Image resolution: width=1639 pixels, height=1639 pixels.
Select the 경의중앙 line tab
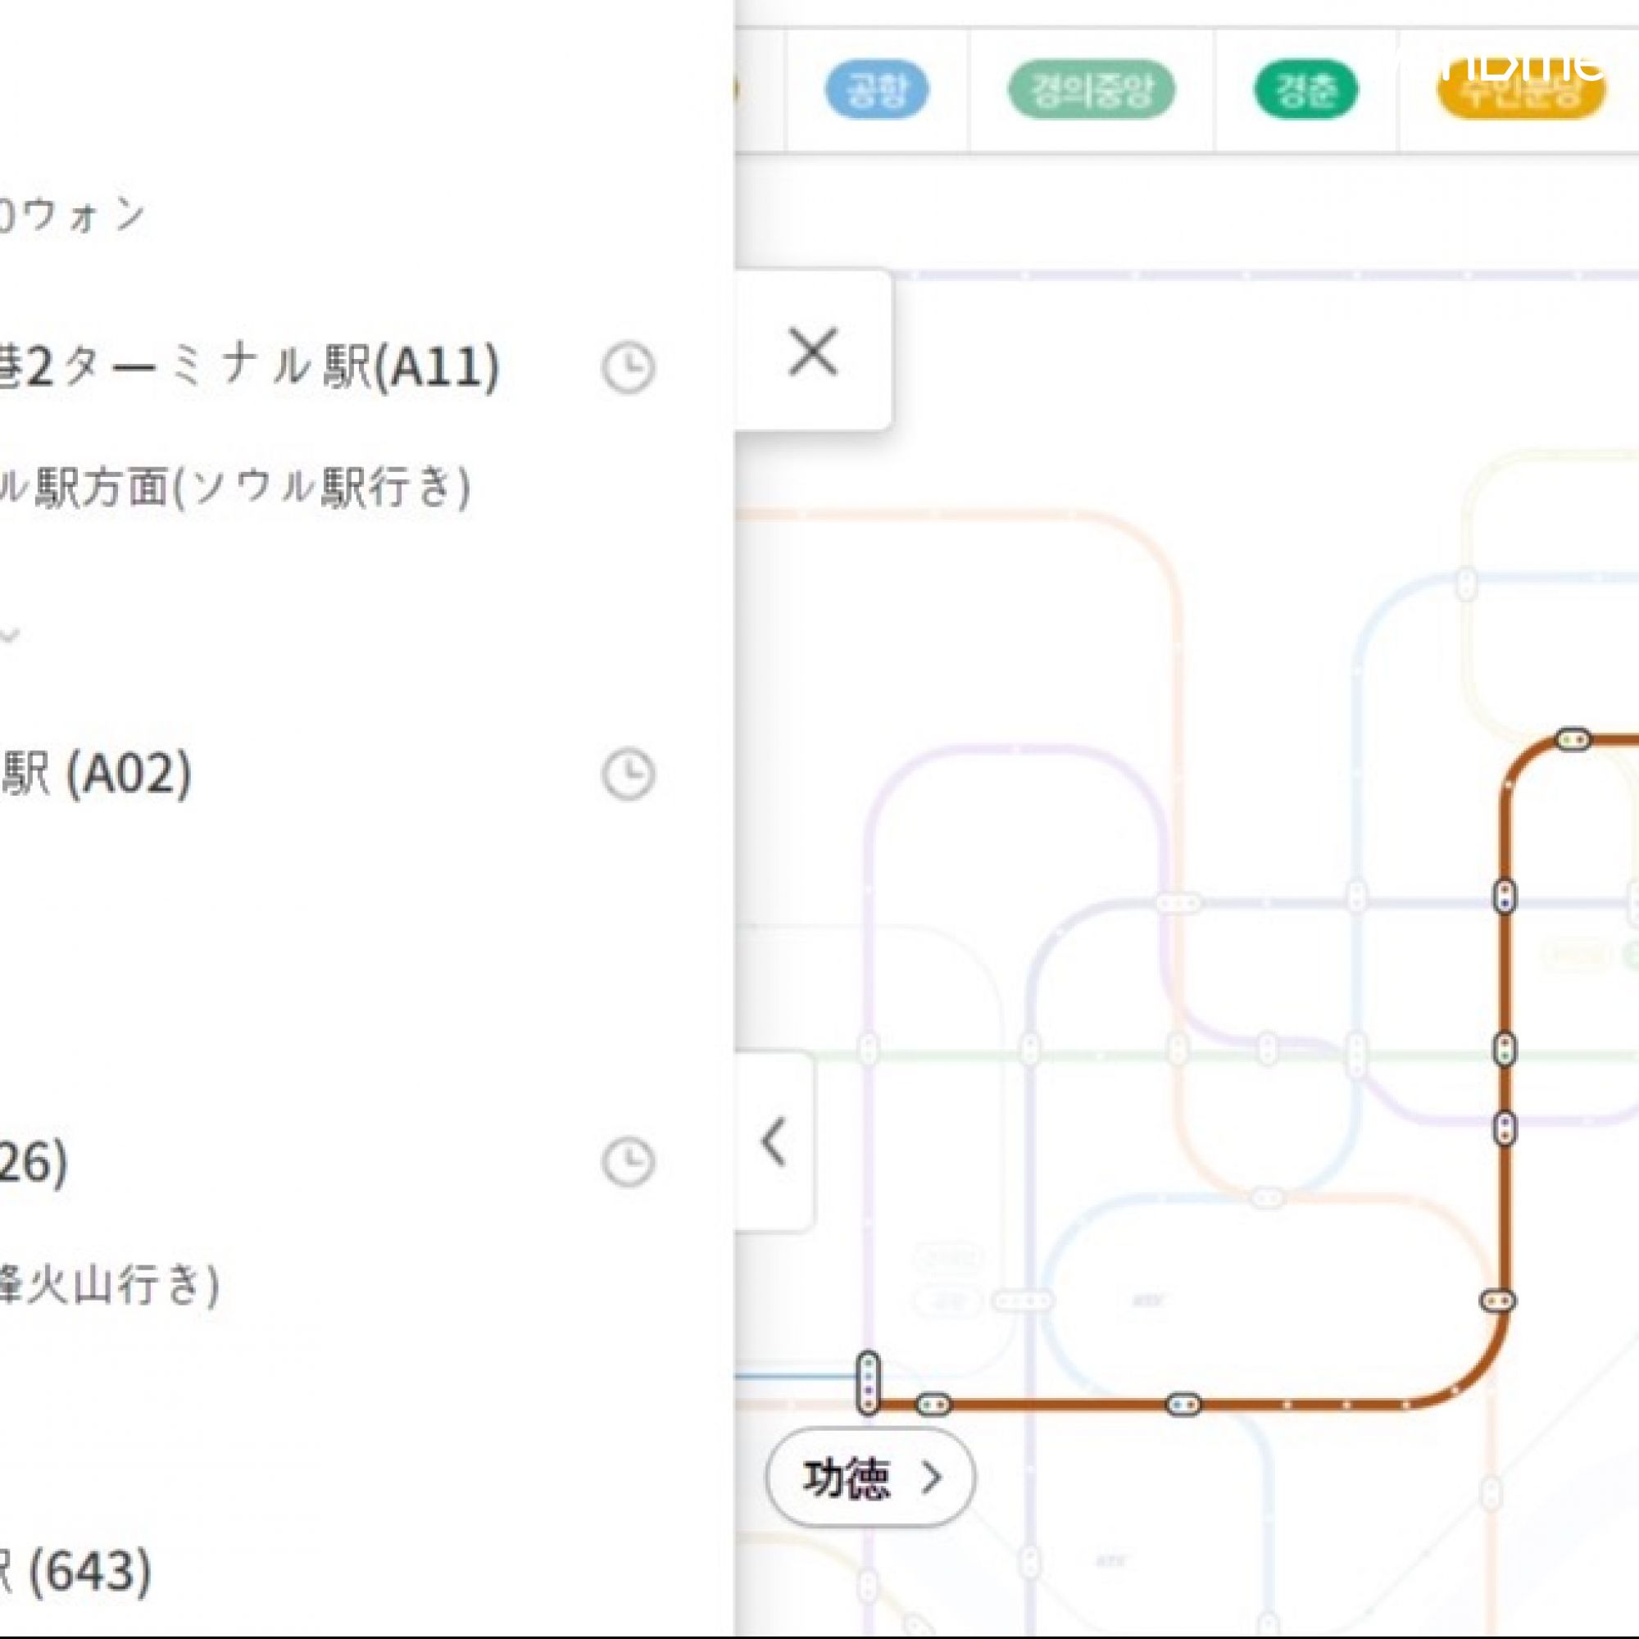coord(1091,90)
